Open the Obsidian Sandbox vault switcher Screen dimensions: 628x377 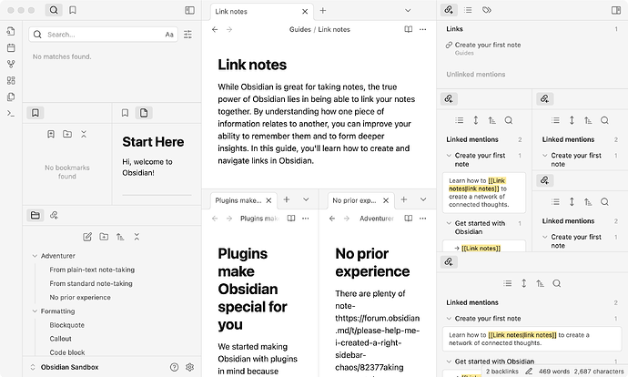(x=64, y=367)
